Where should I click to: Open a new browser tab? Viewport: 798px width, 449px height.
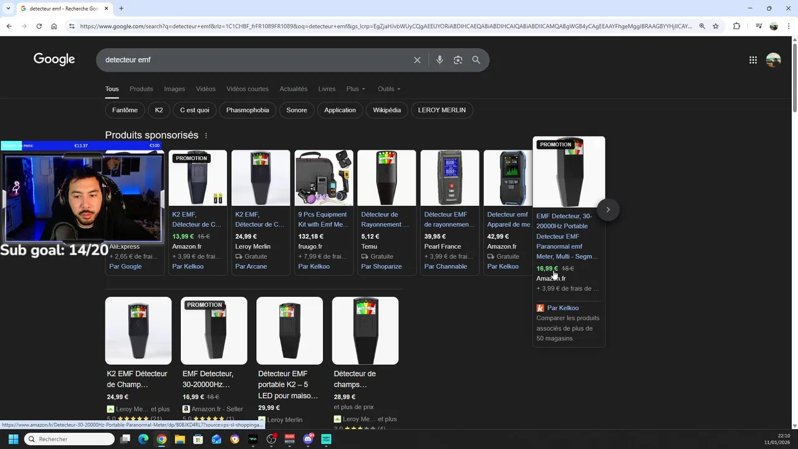(x=121, y=8)
